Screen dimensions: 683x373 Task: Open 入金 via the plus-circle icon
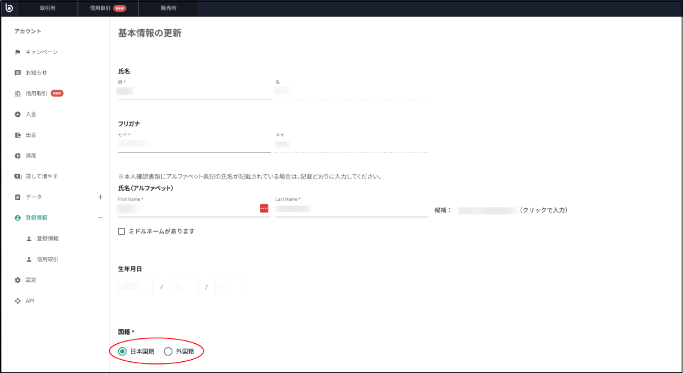[x=18, y=114]
